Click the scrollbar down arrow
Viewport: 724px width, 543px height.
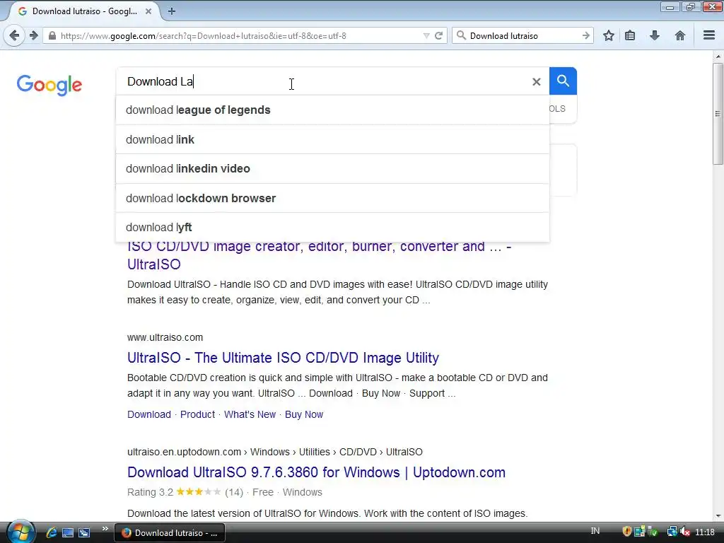718,515
